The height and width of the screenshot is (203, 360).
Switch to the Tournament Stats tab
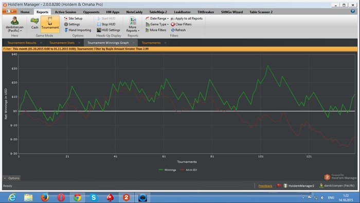62,43
